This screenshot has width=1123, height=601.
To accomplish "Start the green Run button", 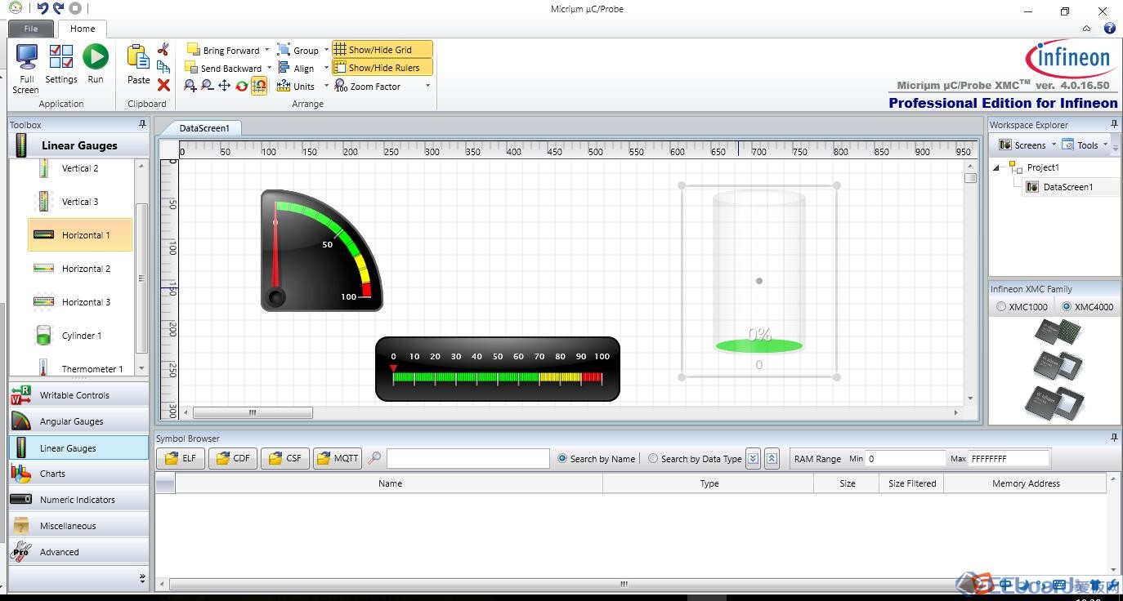I will tap(96, 57).
